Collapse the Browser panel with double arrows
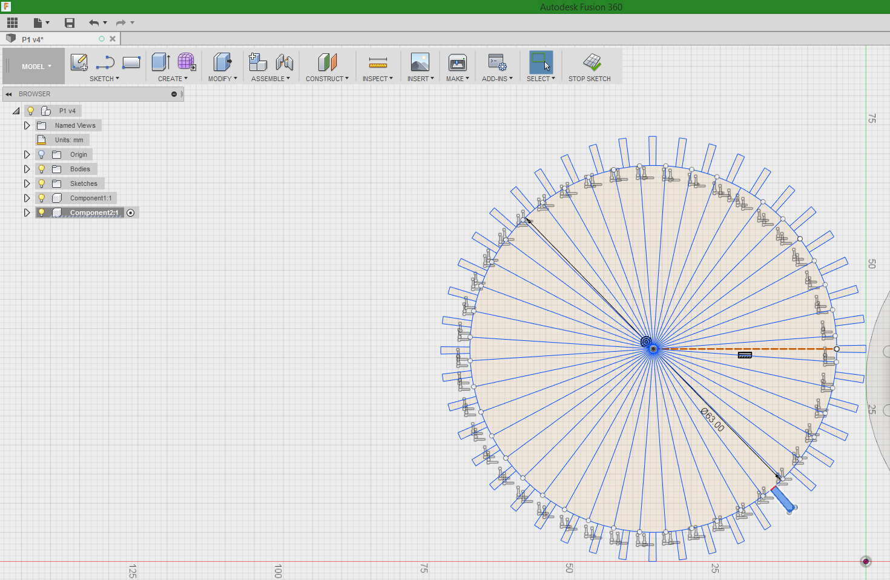This screenshot has height=580, width=890. click(8, 94)
